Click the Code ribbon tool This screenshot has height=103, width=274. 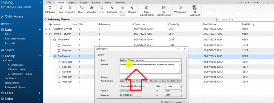coord(102,10)
